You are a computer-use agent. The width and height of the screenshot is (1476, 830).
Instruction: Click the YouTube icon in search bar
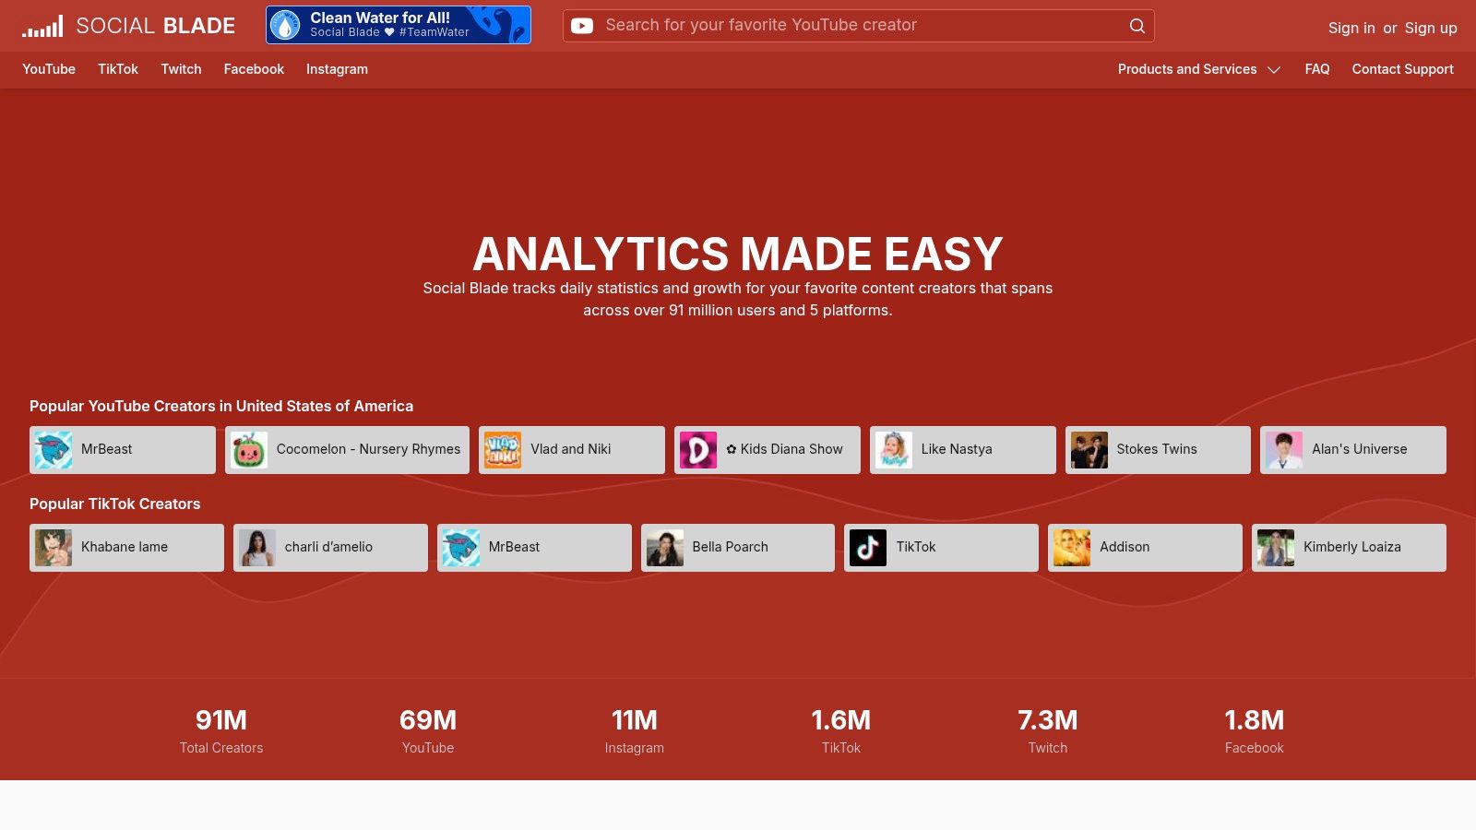582,26
